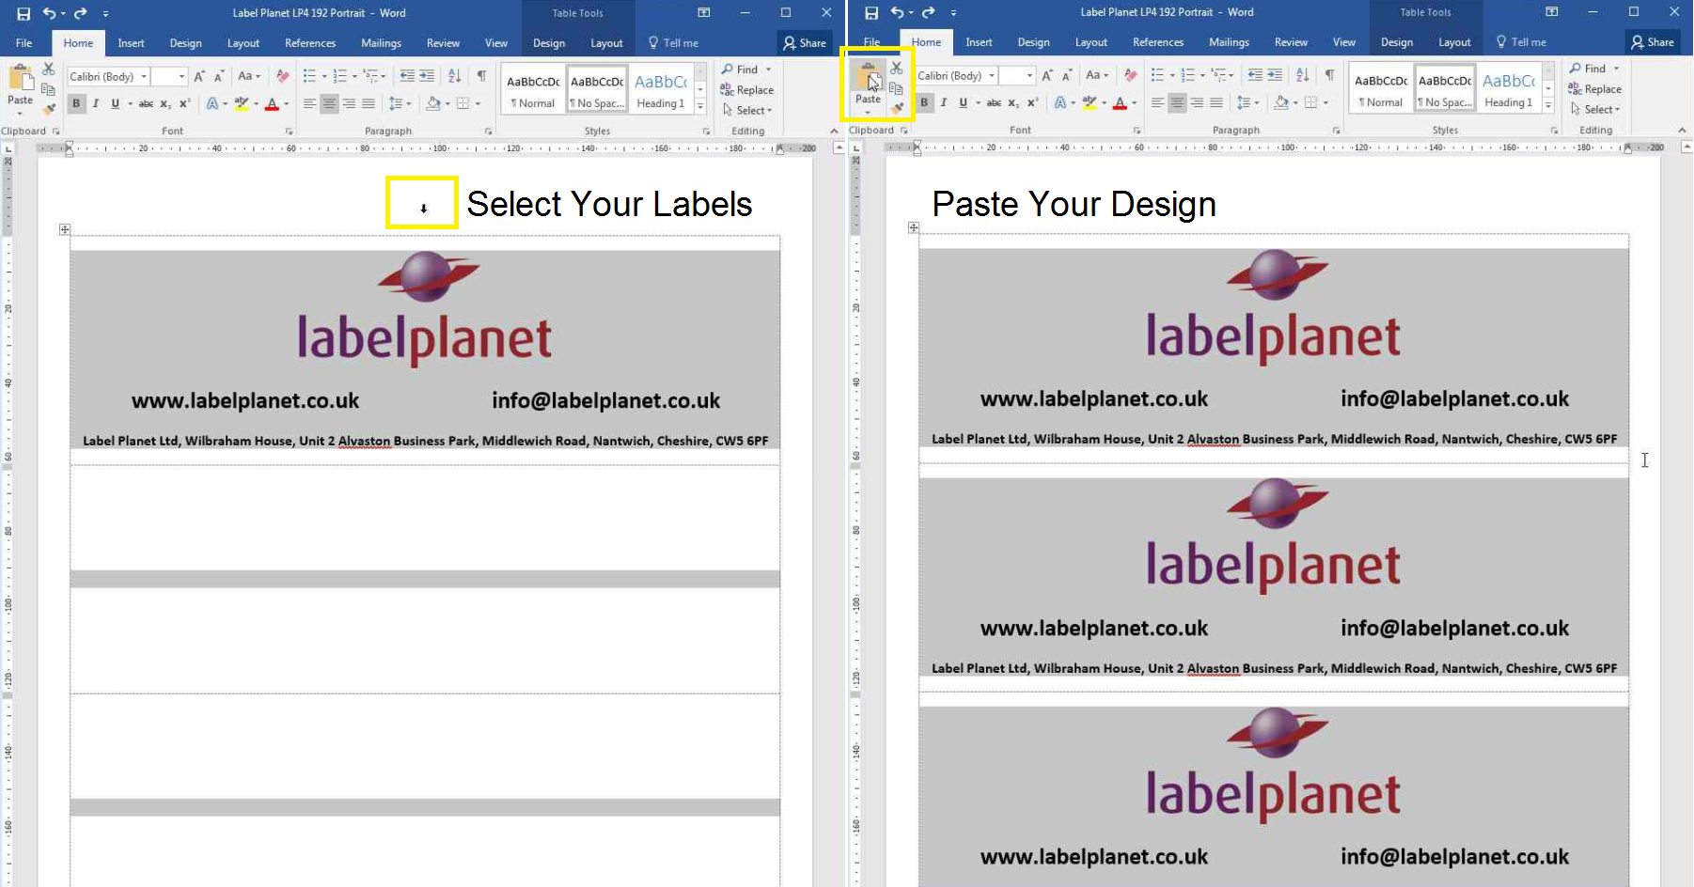Toggle Bold formatting

[76, 103]
